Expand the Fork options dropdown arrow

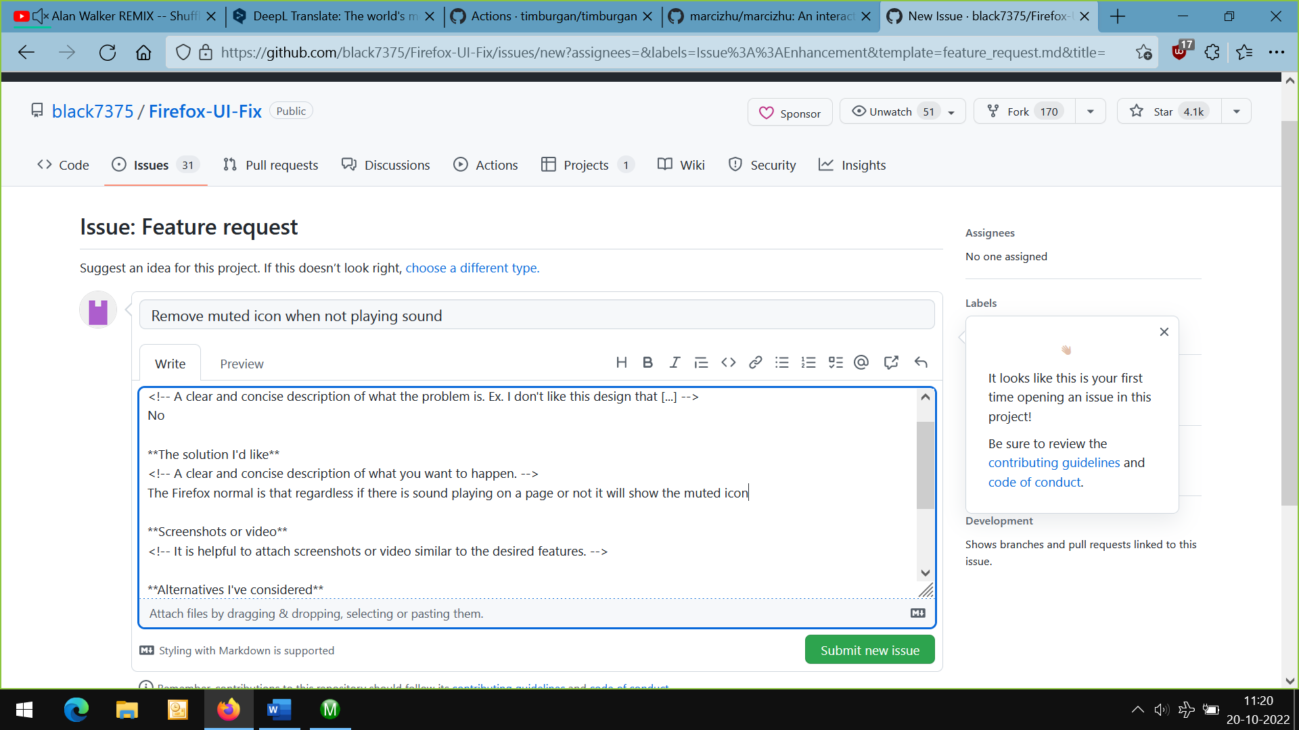click(x=1091, y=112)
